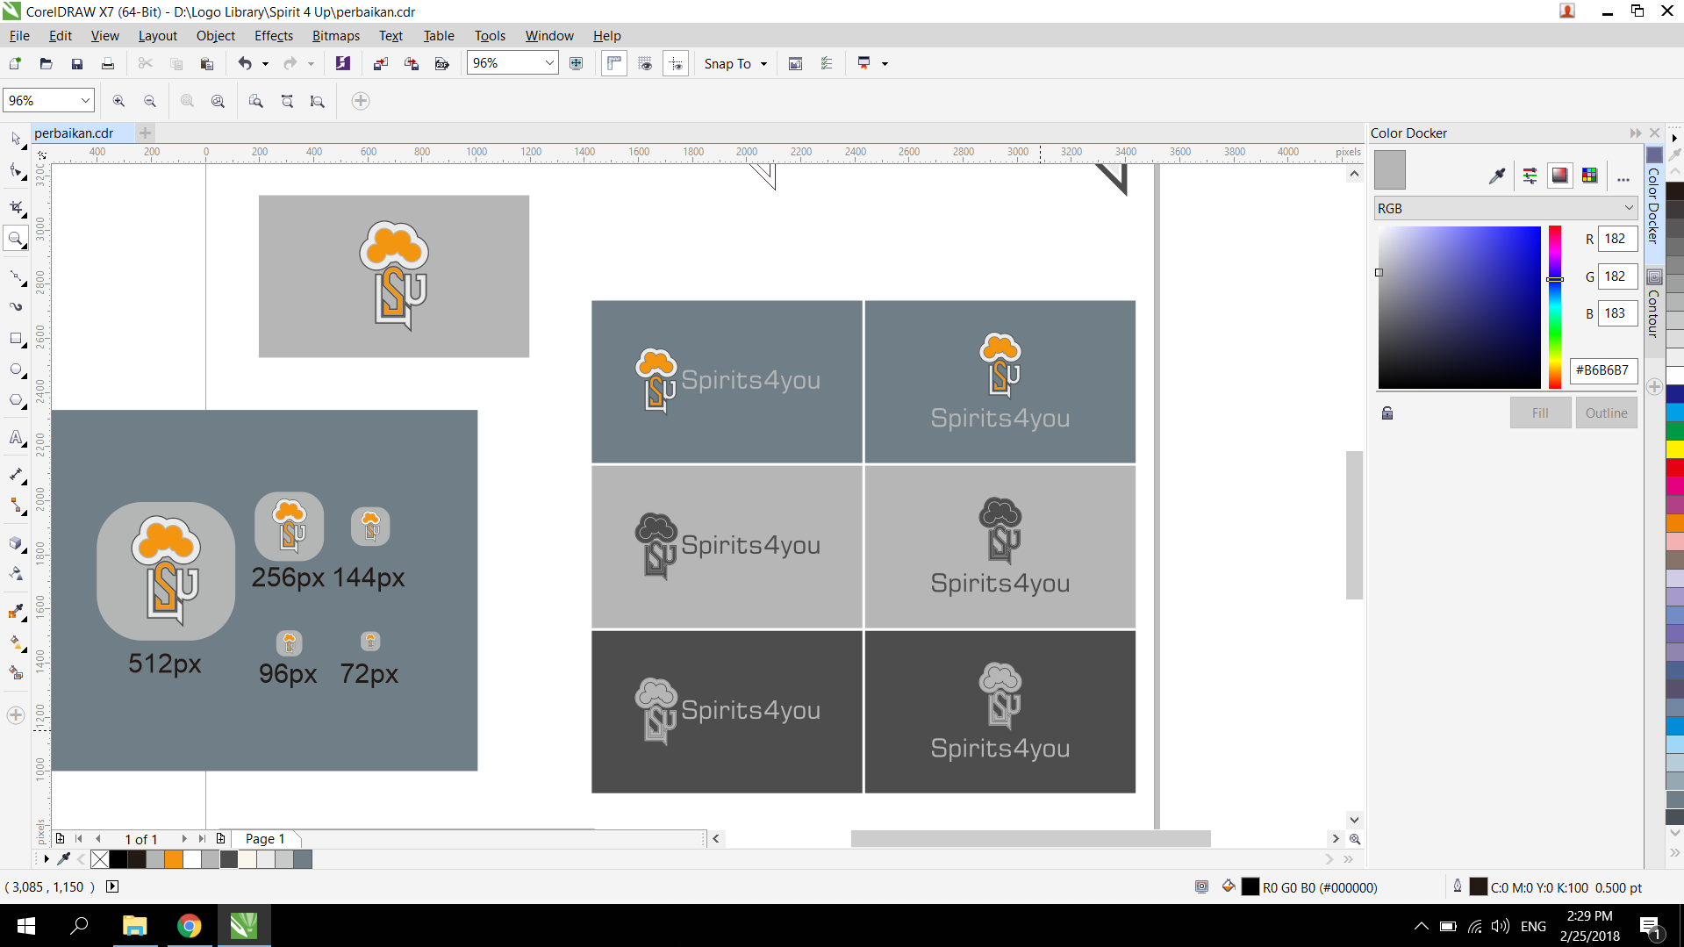Save the document with the disk icon
The width and height of the screenshot is (1684, 947).
click(x=77, y=63)
